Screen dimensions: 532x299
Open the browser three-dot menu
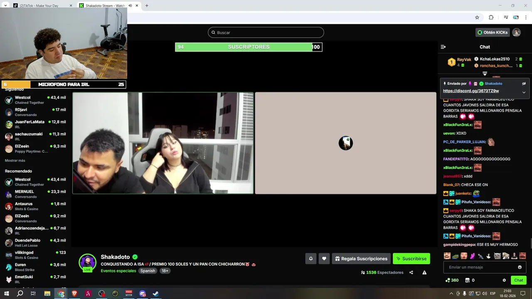coord(526,17)
